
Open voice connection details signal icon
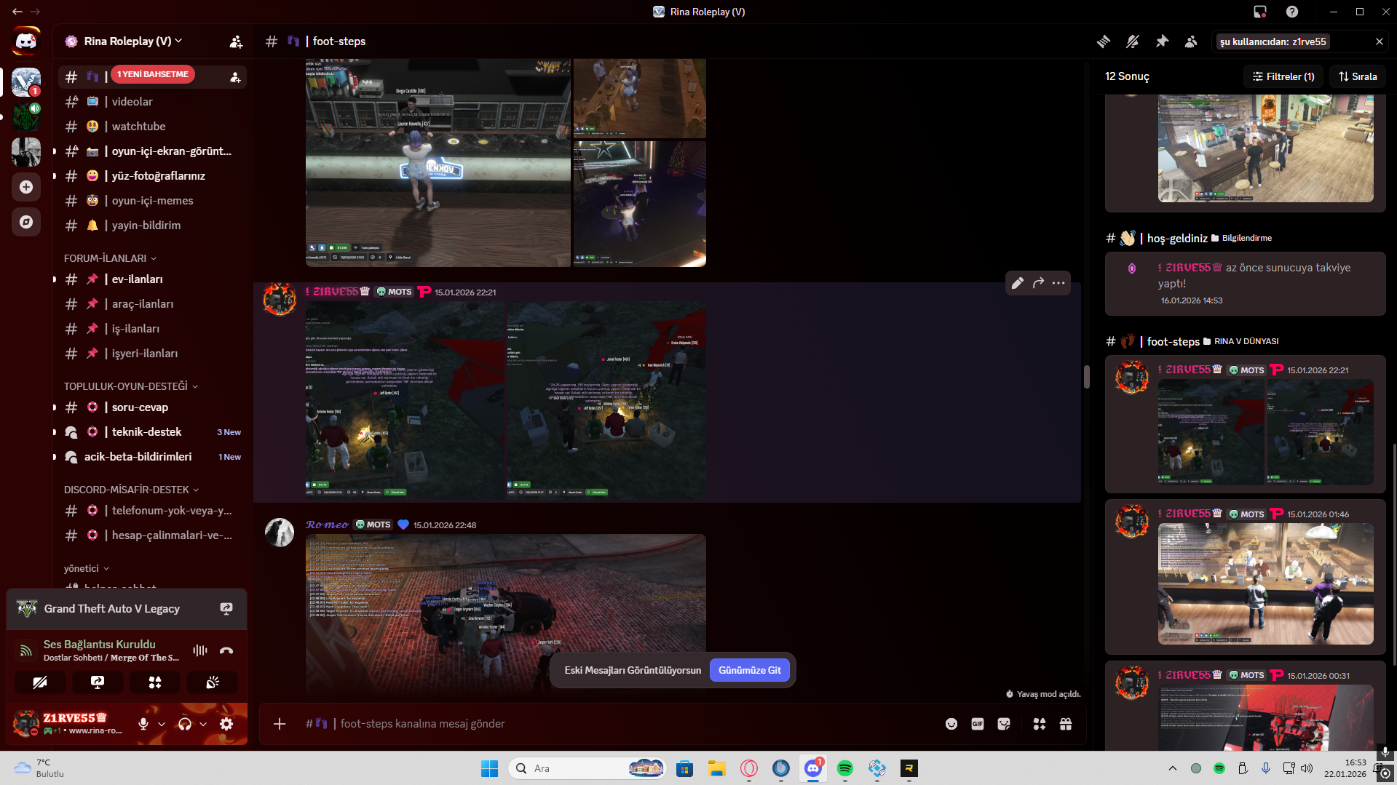point(25,650)
